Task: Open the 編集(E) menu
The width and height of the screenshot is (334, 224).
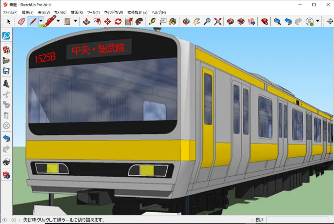Action: (28, 13)
